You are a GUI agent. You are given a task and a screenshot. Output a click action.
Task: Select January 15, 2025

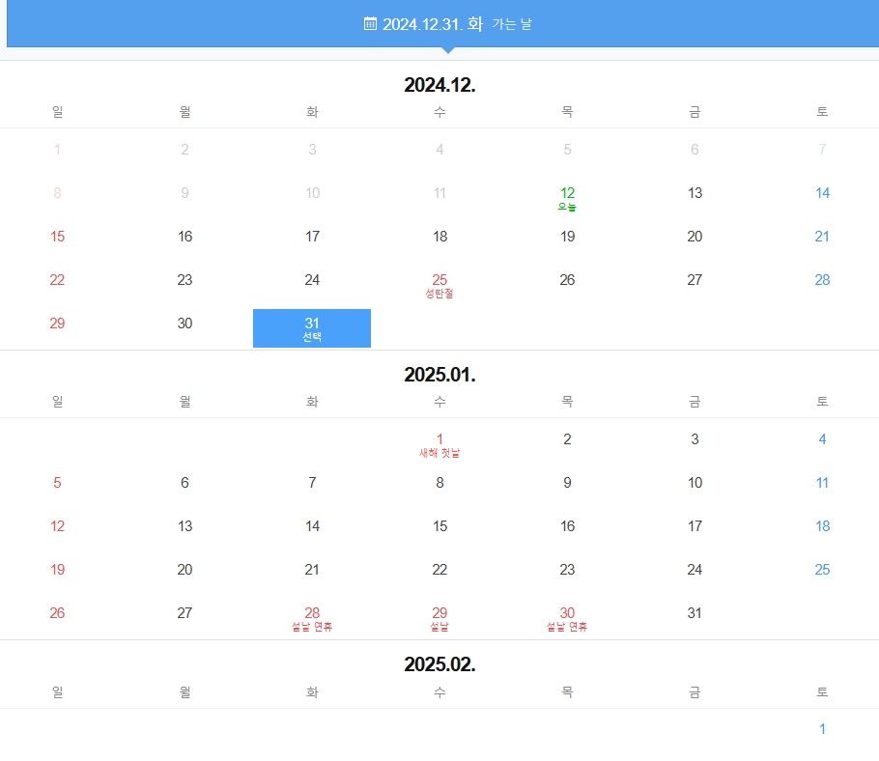[440, 526]
